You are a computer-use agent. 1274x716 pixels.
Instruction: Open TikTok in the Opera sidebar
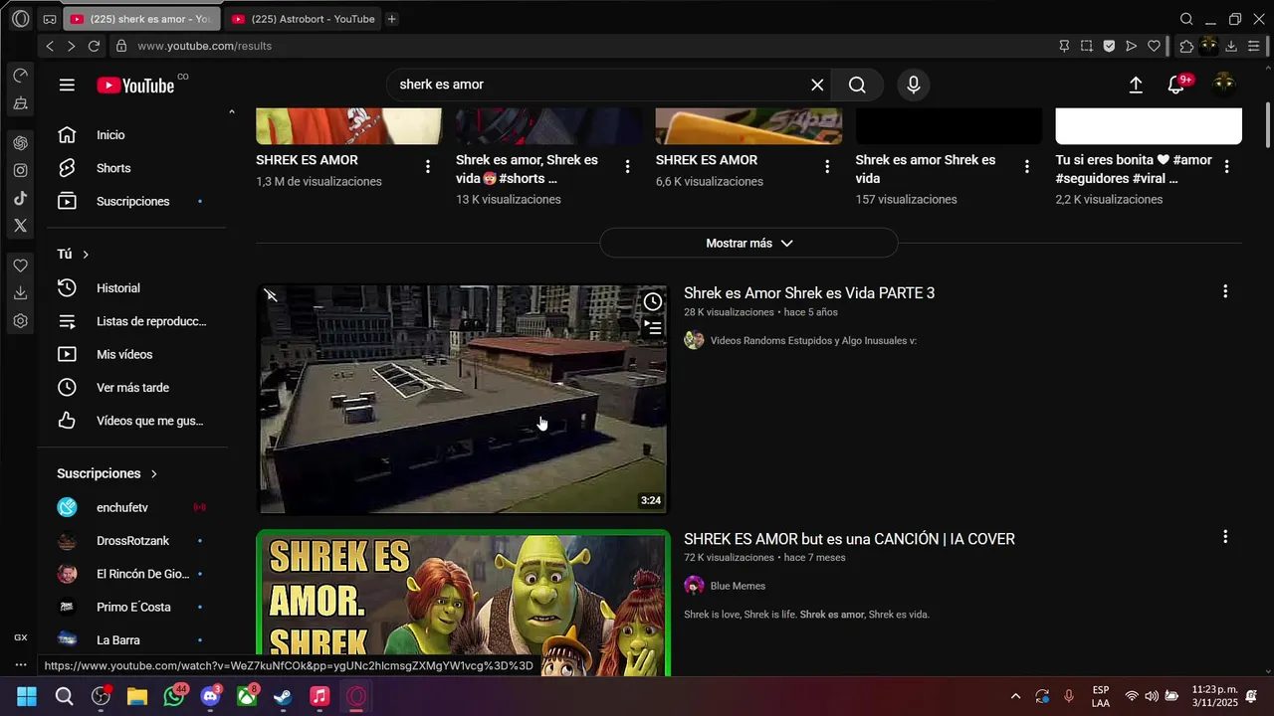[x=20, y=198]
